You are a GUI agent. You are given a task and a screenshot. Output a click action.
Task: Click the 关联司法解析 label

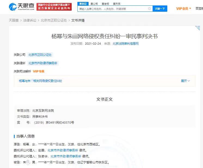tap(22, 71)
